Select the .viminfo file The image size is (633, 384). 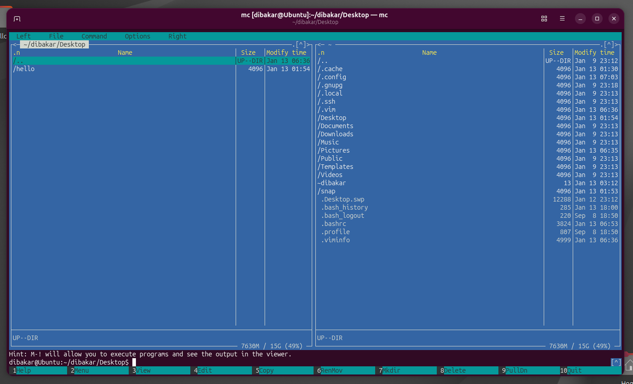pyautogui.click(x=468, y=240)
